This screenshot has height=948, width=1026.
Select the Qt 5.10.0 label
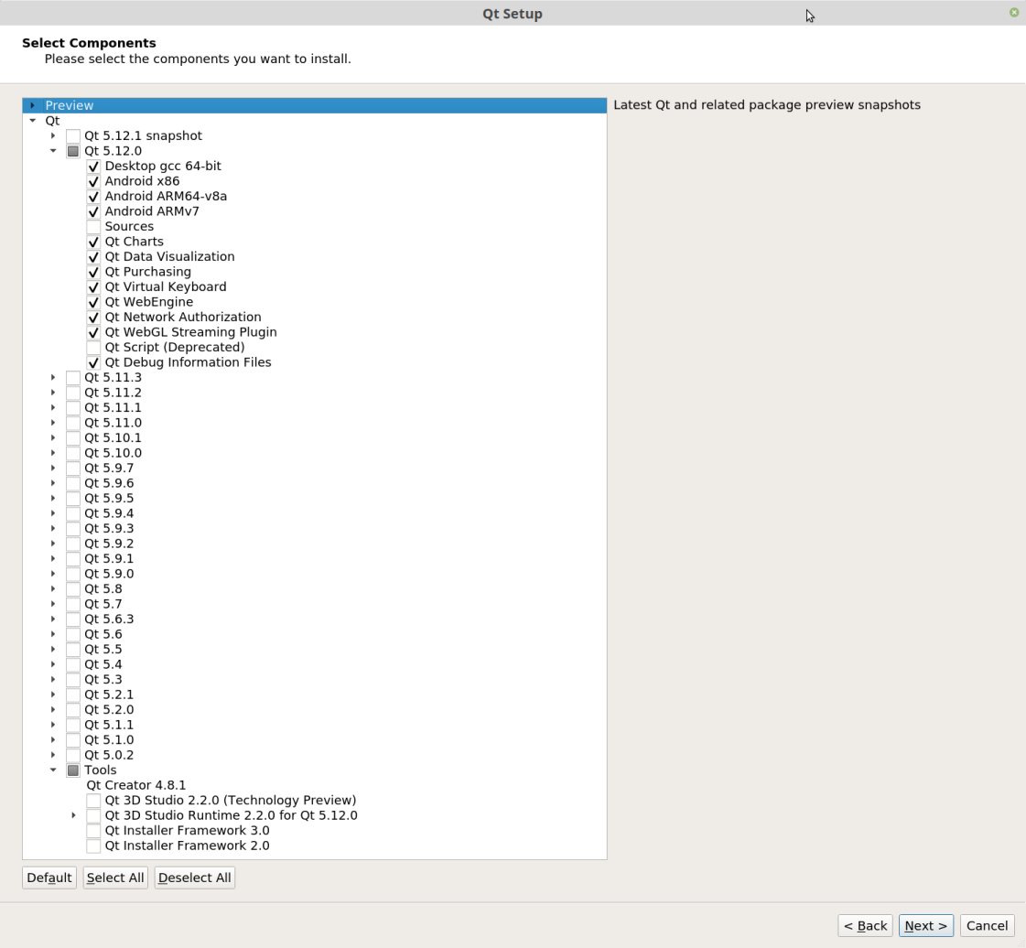pos(113,453)
